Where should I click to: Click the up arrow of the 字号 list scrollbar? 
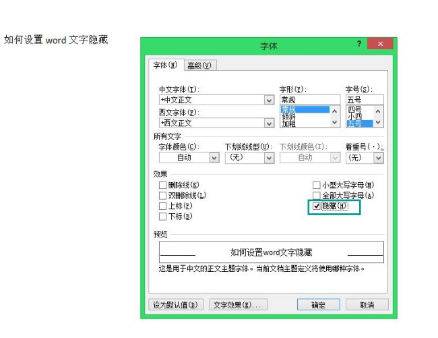point(378,111)
